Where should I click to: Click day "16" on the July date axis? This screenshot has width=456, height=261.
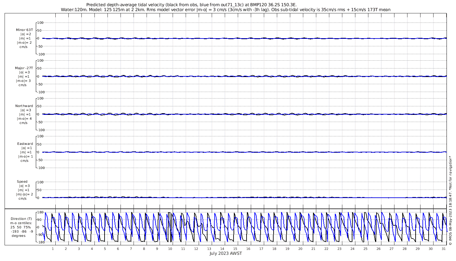coord(248,249)
